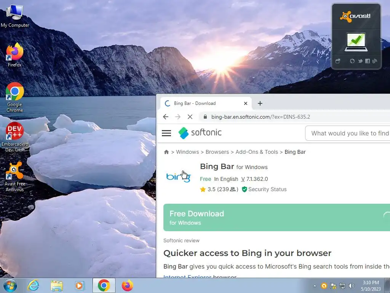Open the Softonic hamburger menu
390x293 pixels.
[166, 133]
